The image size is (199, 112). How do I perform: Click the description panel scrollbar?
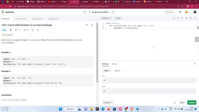coord(97,53)
